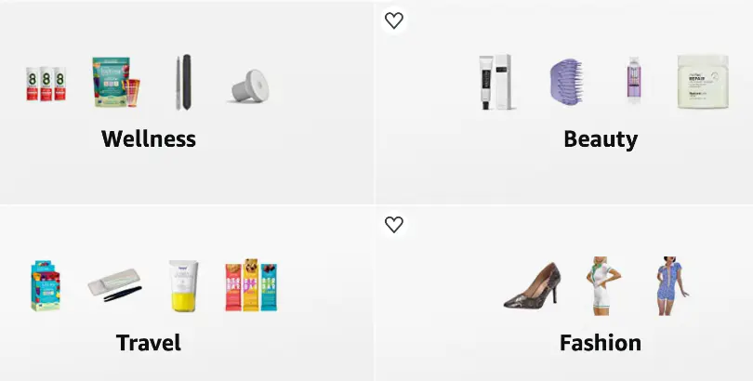Click the colorful drink mix box thumbnail

pyautogui.click(x=46, y=286)
